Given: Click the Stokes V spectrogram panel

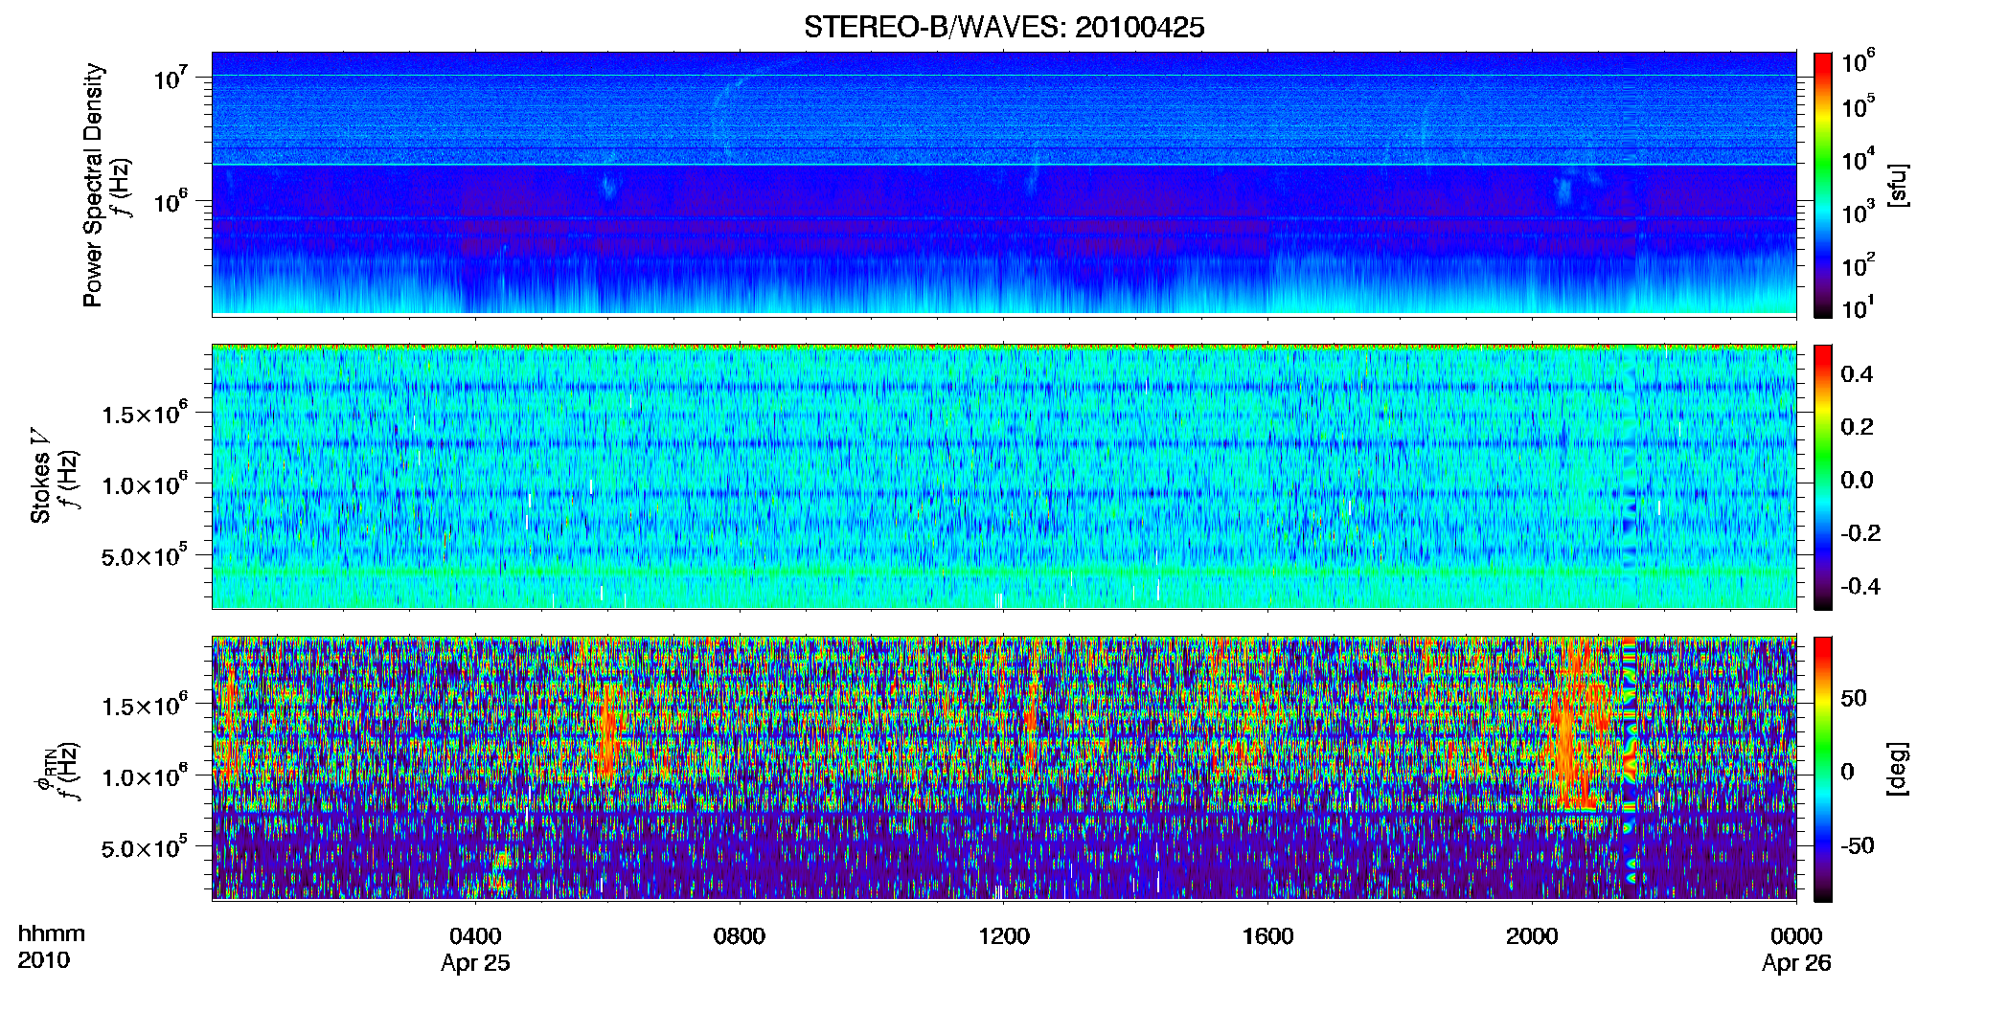Looking at the screenshot, I should [1004, 477].
